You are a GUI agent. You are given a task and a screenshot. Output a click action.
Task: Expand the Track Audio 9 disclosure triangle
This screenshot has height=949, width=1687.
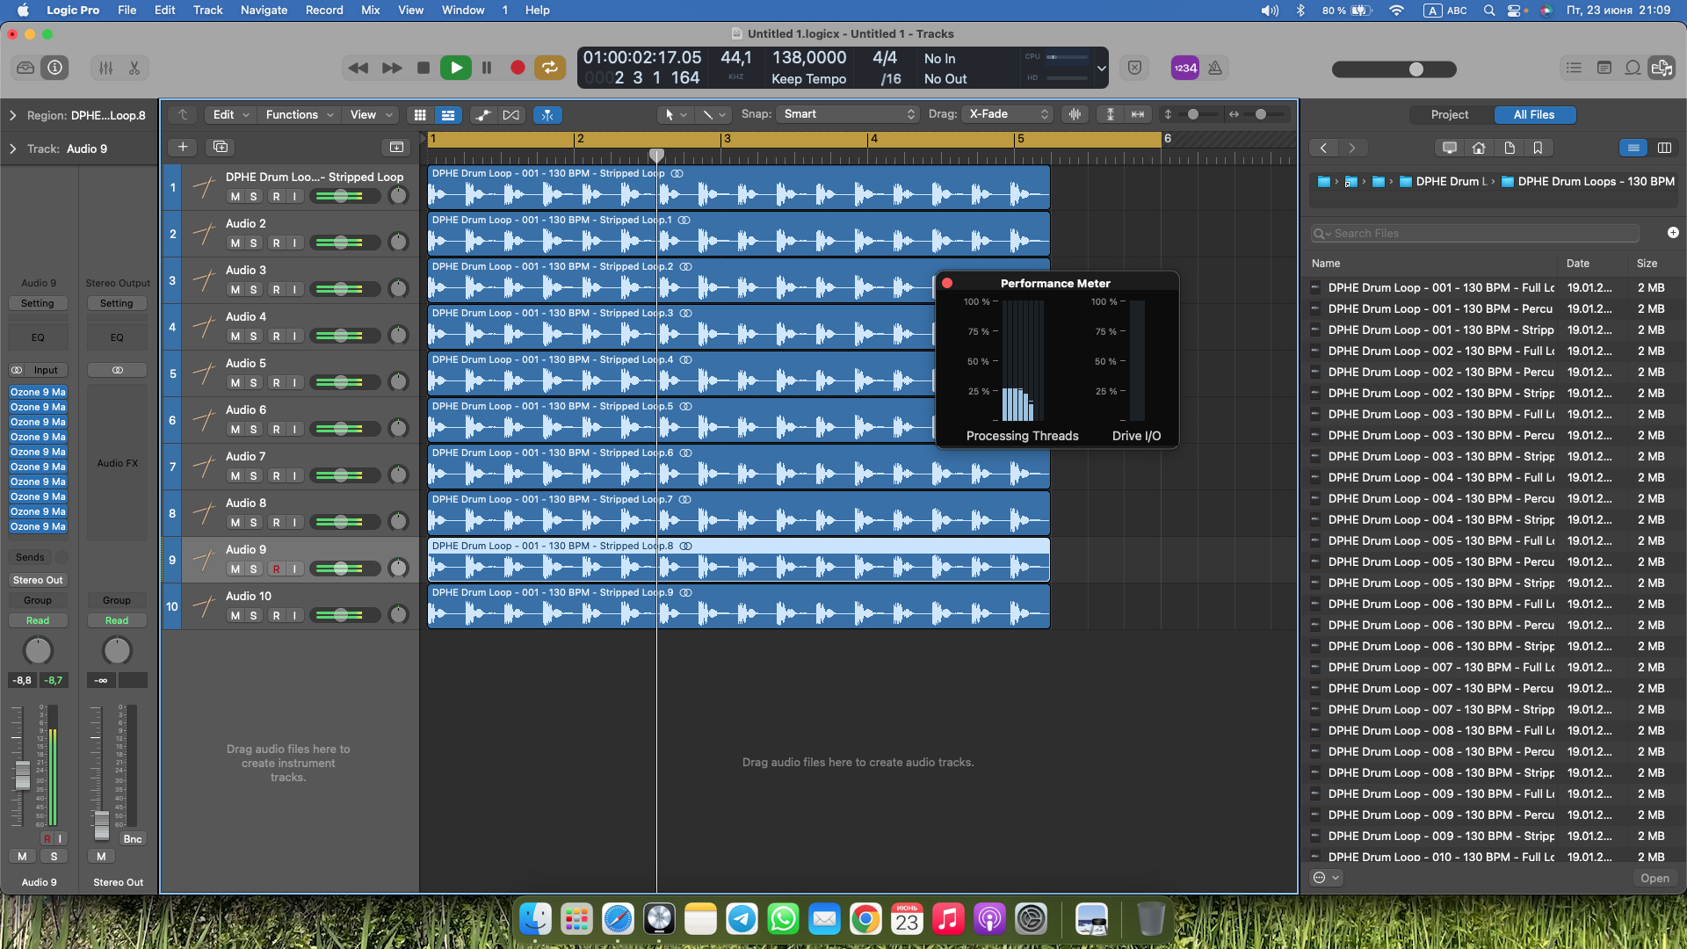coord(13,149)
